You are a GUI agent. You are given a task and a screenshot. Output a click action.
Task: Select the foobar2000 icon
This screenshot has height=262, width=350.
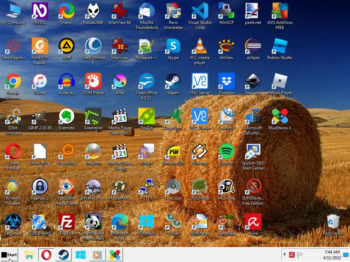click(x=93, y=13)
